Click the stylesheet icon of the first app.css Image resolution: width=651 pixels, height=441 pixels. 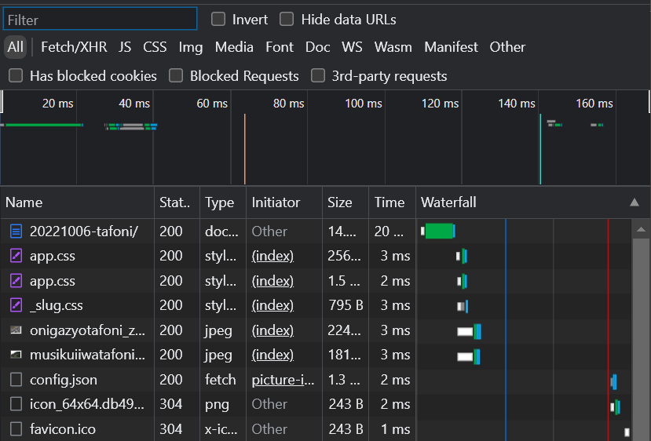tap(16, 256)
